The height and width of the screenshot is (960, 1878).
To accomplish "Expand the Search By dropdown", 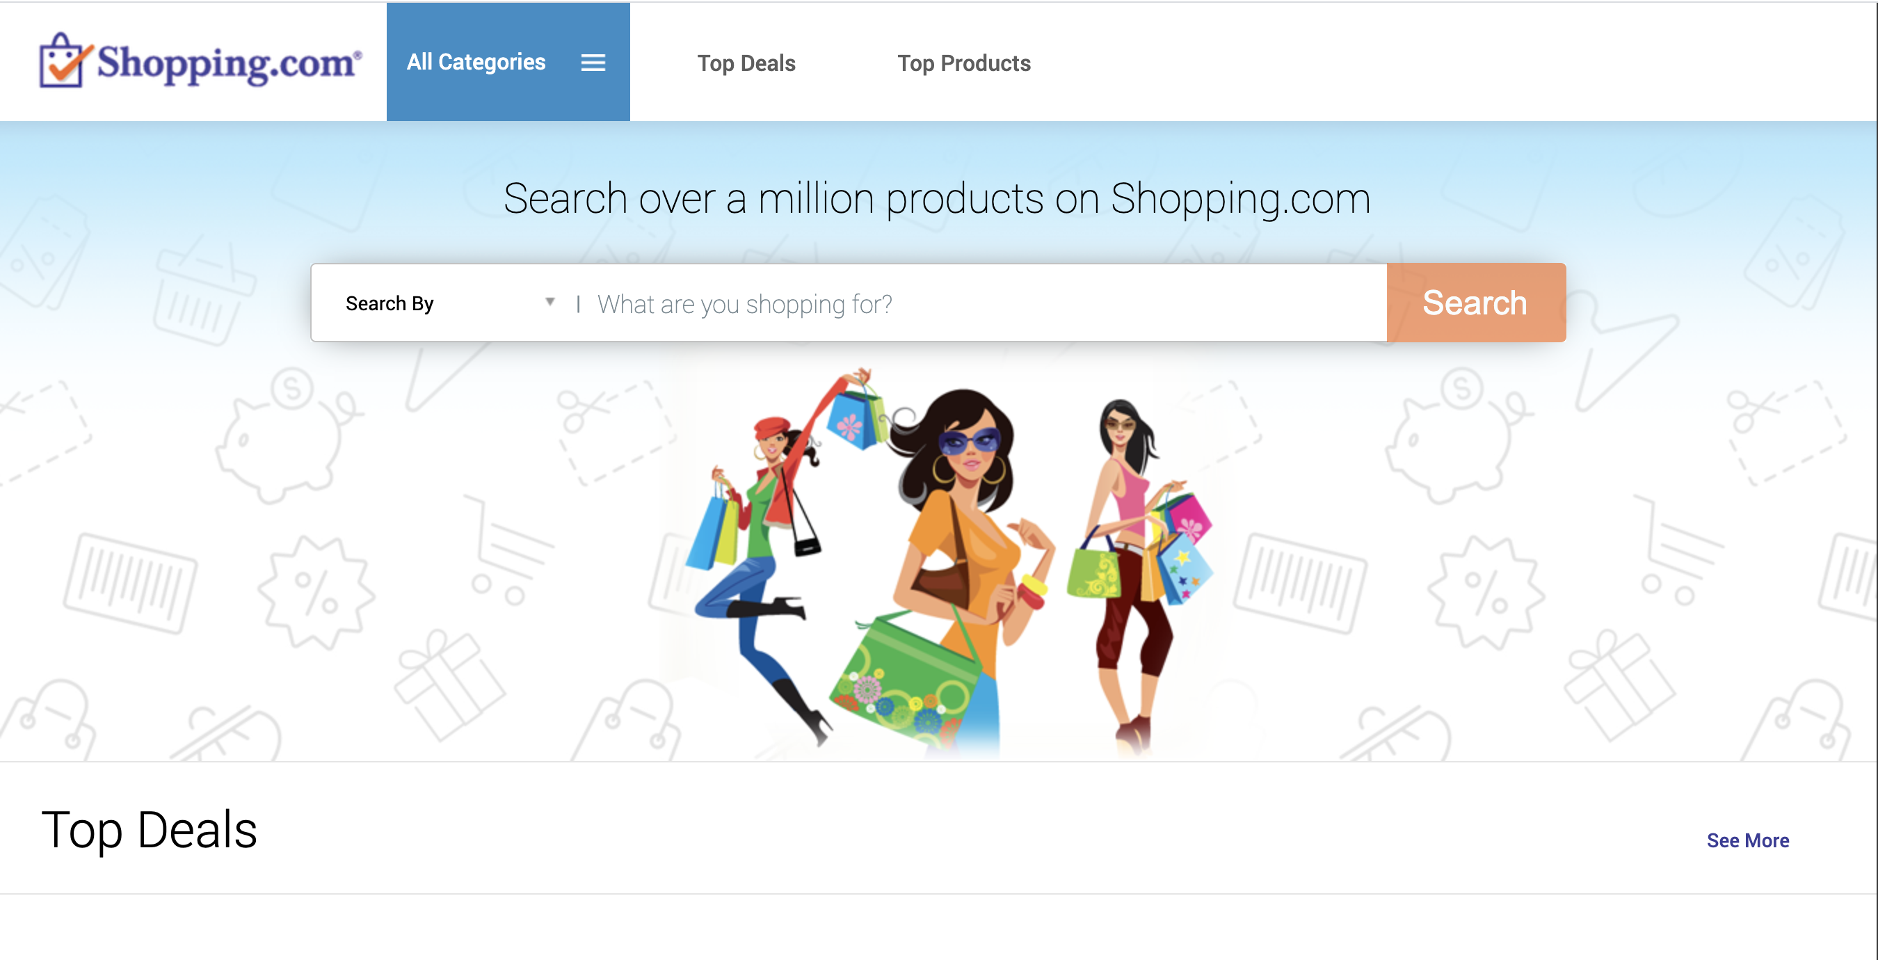I will click(449, 303).
